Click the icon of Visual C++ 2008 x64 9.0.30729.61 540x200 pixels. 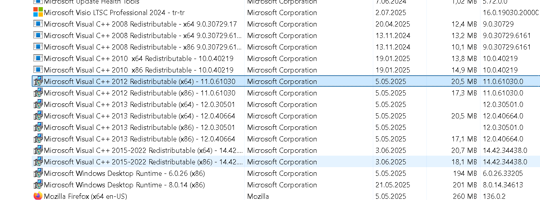click(38, 35)
